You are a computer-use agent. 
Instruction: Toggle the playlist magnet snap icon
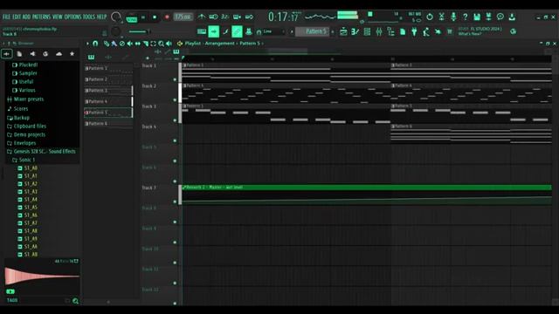[x=95, y=44]
